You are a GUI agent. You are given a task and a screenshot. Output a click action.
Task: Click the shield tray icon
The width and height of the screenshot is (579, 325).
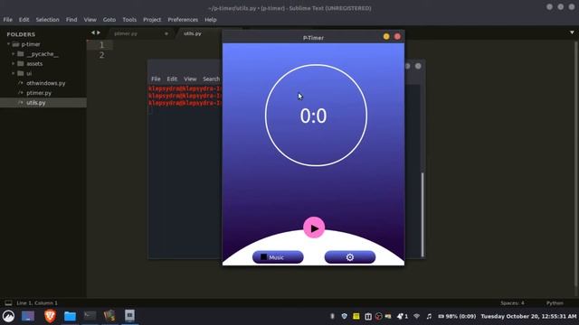tap(344, 316)
